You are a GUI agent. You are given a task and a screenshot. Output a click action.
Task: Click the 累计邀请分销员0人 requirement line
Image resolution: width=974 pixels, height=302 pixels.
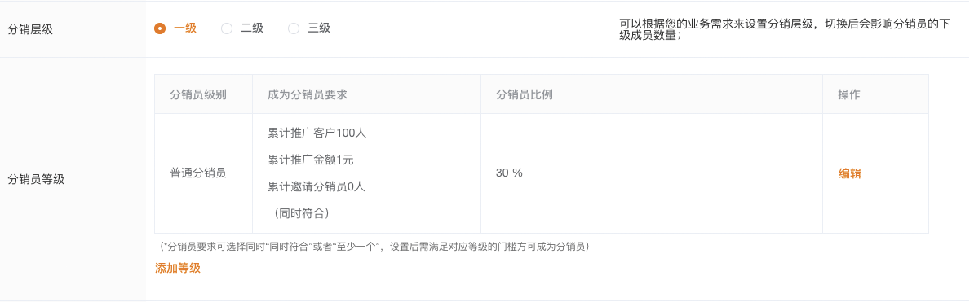[317, 186]
